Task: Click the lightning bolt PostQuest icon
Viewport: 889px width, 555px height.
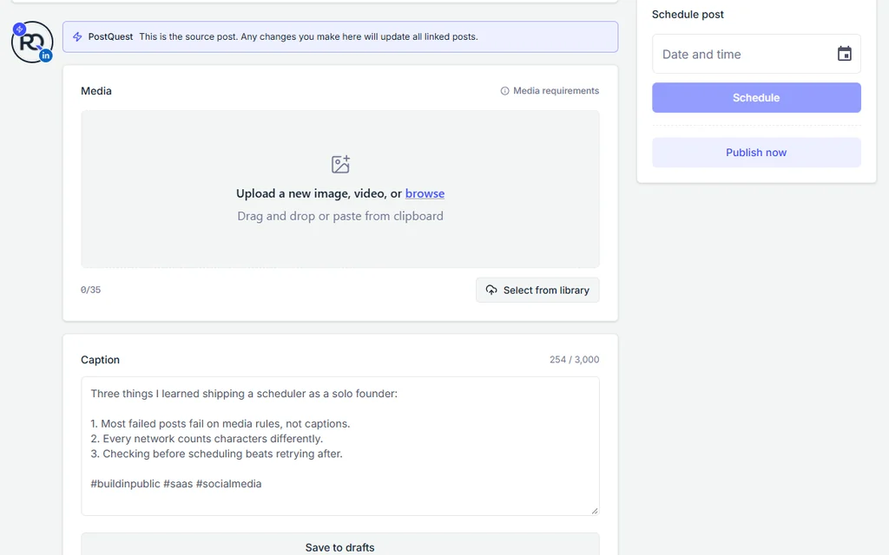Action: coord(77,36)
